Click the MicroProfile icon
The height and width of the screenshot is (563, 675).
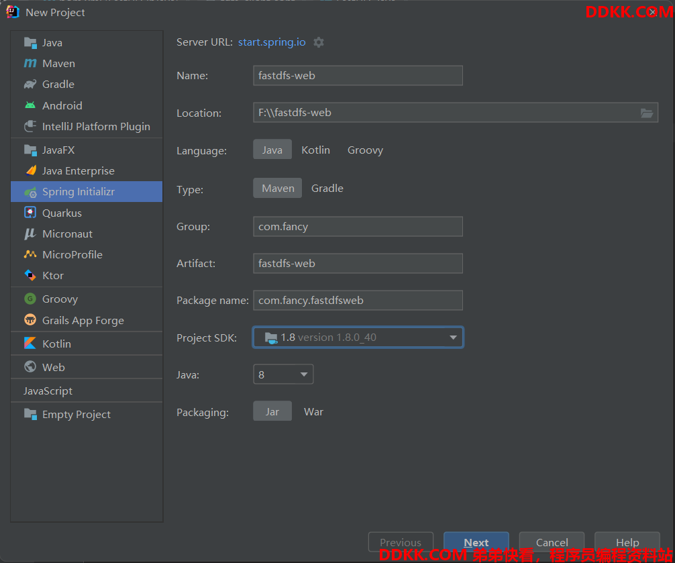click(30, 254)
